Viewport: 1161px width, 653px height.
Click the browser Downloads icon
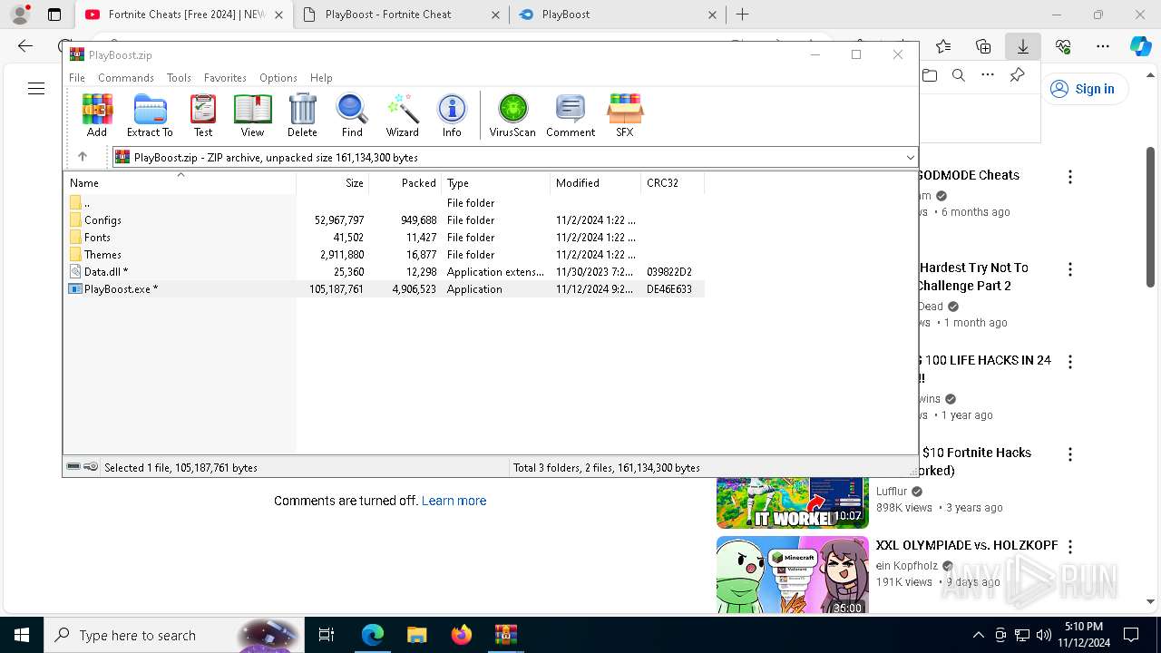(x=1022, y=46)
